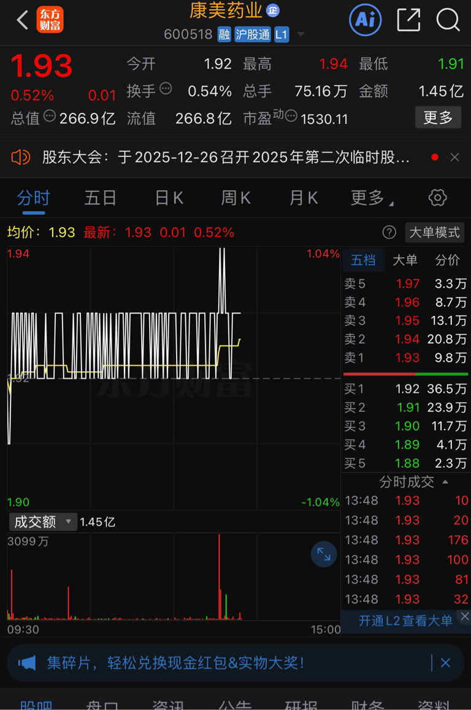Tap the 融 margin trading badge
The height and width of the screenshot is (710, 471).
point(224,34)
